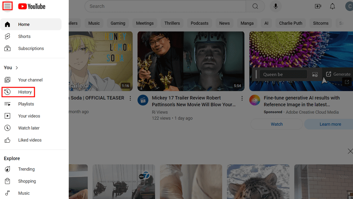
Task: Open notifications bell
Action: [332, 6]
